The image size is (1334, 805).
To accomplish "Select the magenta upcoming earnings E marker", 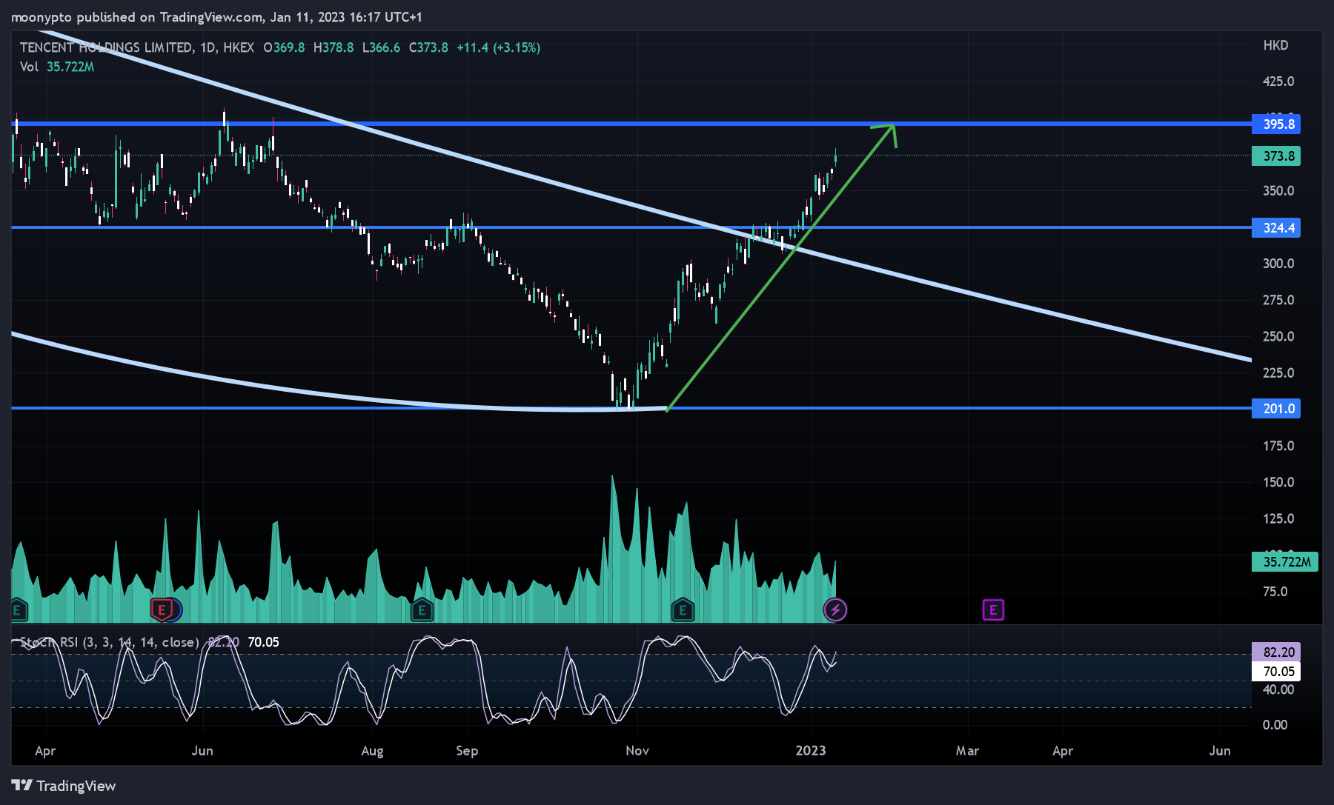I will click(x=993, y=610).
